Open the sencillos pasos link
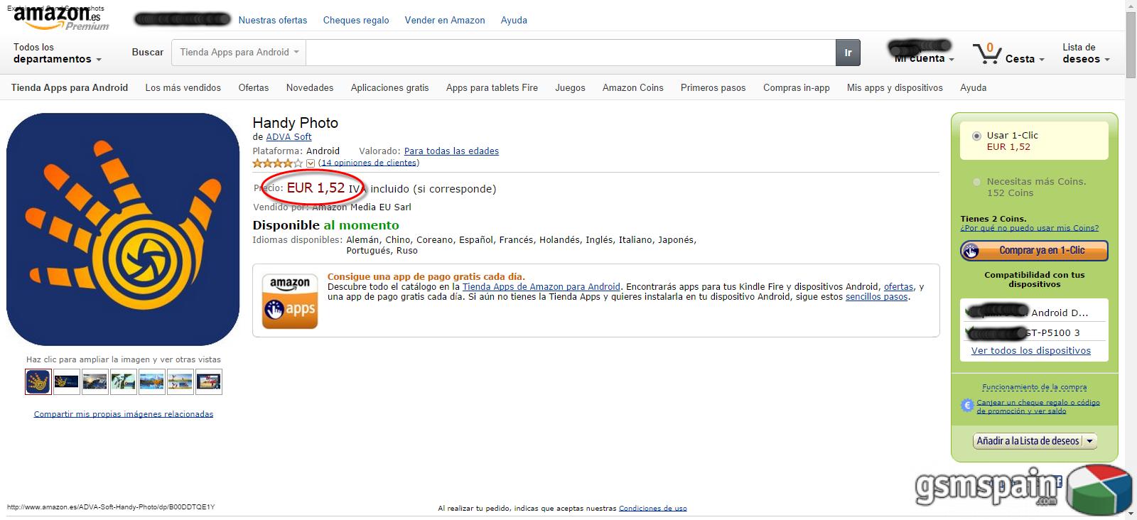This screenshot has width=1137, height=520. (x=877, y=297)
